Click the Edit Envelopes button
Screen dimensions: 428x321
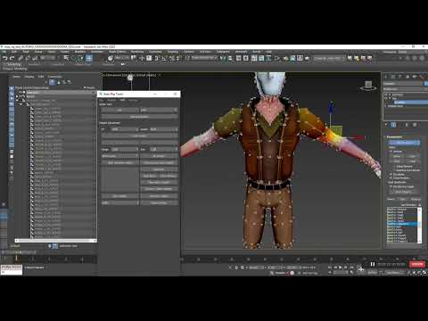[x=405, y=143]
